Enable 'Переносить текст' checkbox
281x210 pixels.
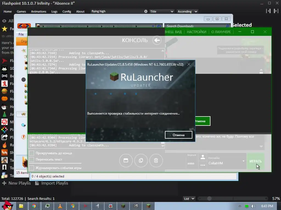pyautogui.click(x=32, y=159)
